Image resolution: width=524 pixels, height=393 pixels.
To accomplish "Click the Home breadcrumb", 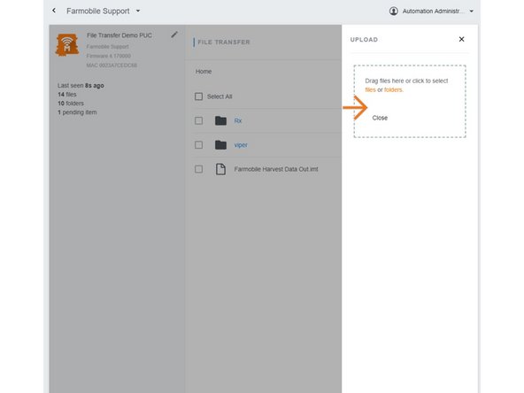I will (204, 72).
